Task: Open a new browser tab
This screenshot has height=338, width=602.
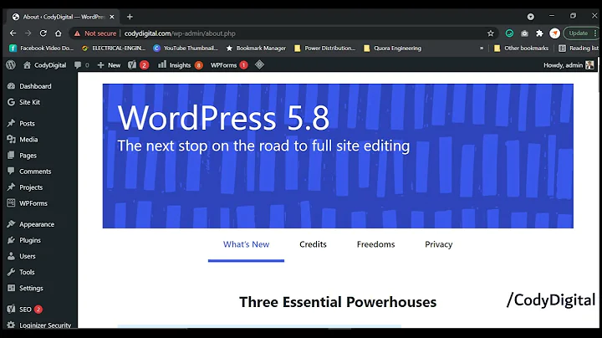Action: coord(130,17)
